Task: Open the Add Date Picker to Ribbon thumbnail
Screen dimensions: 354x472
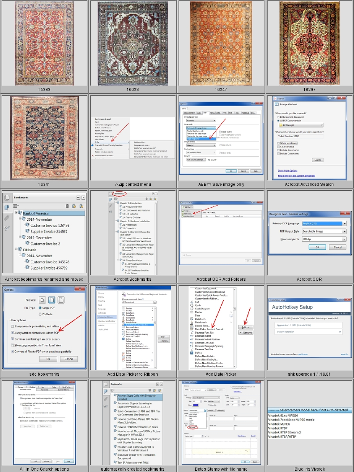Action: tap(132, 327)
